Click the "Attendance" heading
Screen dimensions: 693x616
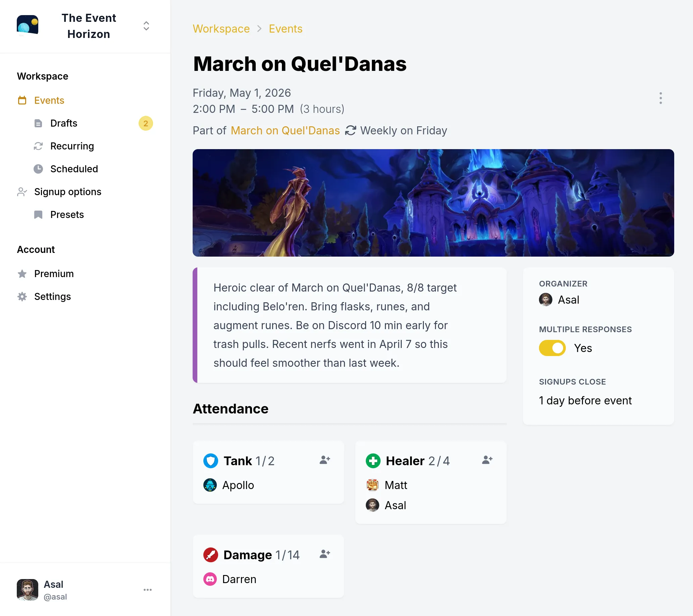pyautogui.click(x=231, y=409)
